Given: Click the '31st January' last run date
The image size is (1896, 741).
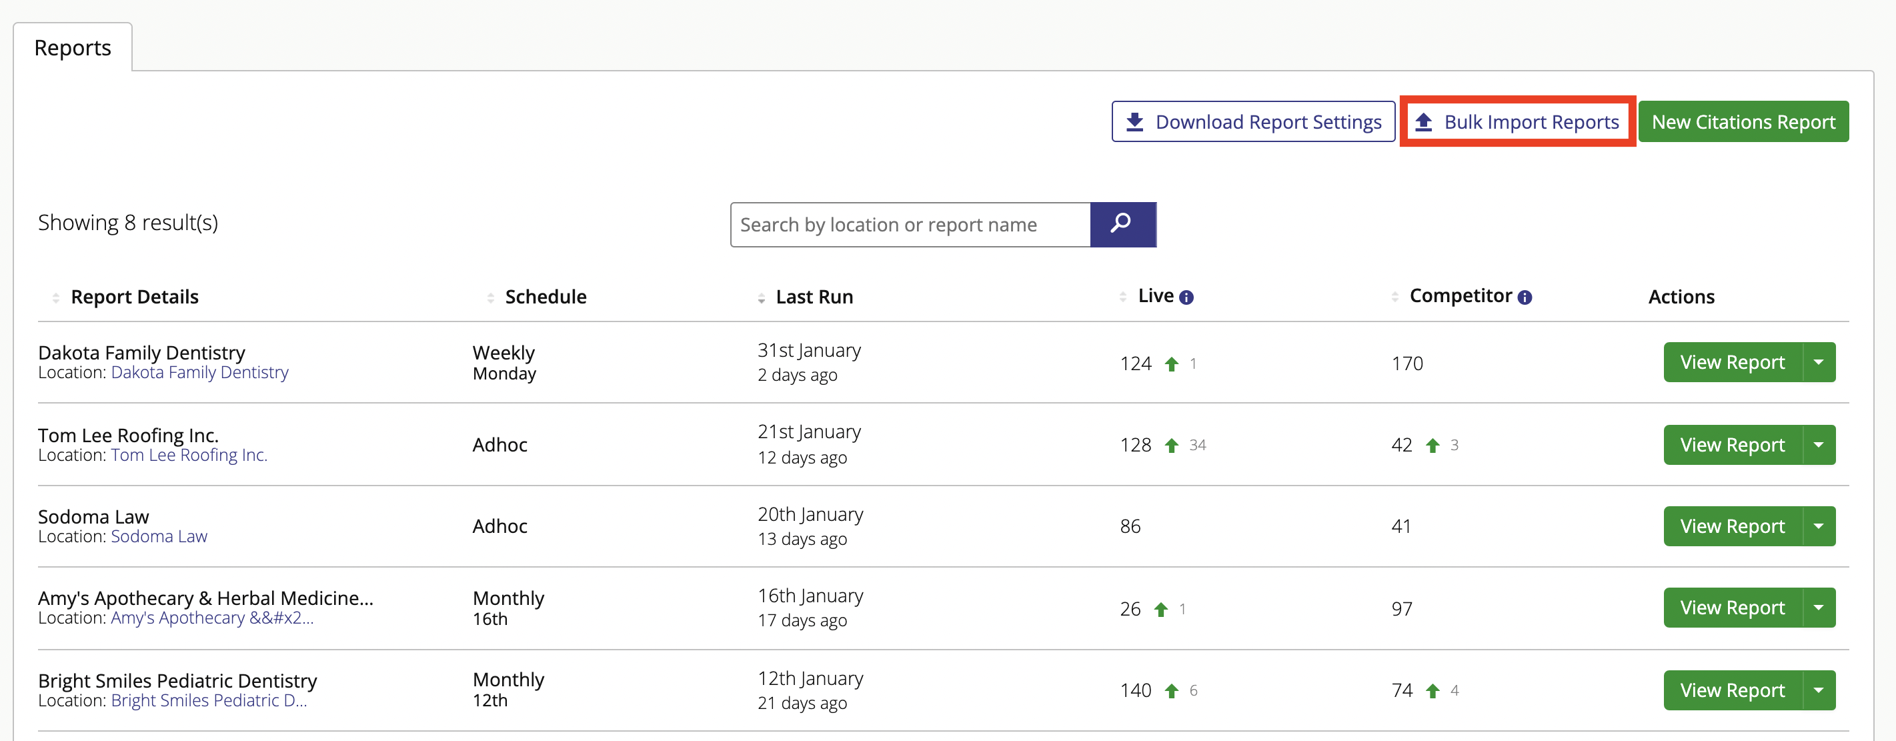Looking at the screenshot, I should (809, 350).
